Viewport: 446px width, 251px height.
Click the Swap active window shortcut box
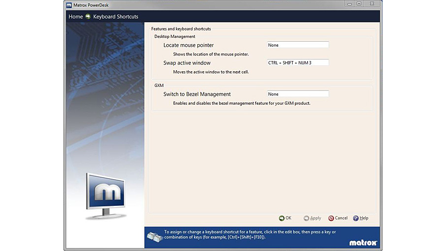pyautogui.click(x=298, y=62)
